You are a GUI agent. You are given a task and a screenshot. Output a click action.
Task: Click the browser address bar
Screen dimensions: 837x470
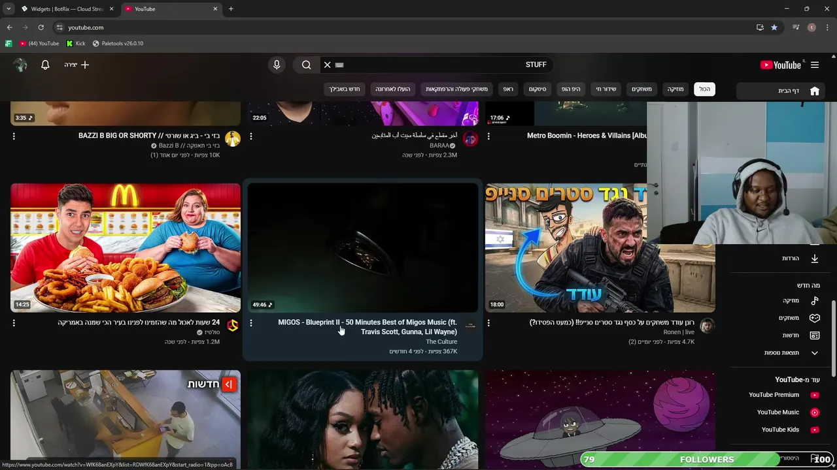405,27
